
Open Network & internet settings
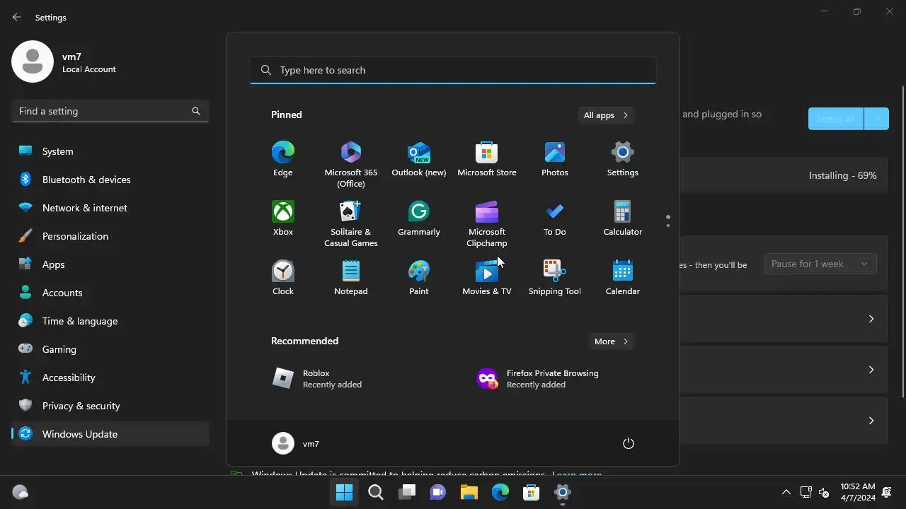pyautogui.click(x=110, y=208)
